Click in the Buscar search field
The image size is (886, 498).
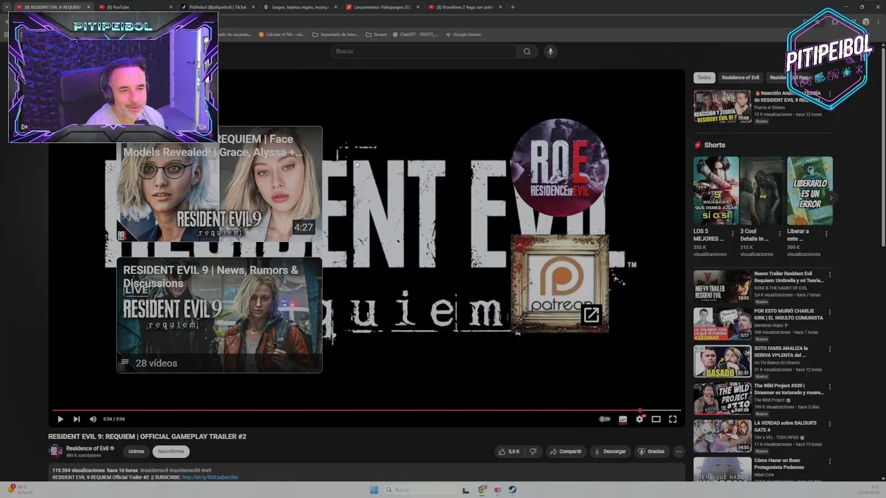[424, 51]
